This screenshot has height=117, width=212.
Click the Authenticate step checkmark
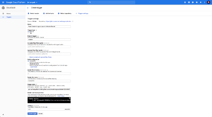tap(44, 14)
